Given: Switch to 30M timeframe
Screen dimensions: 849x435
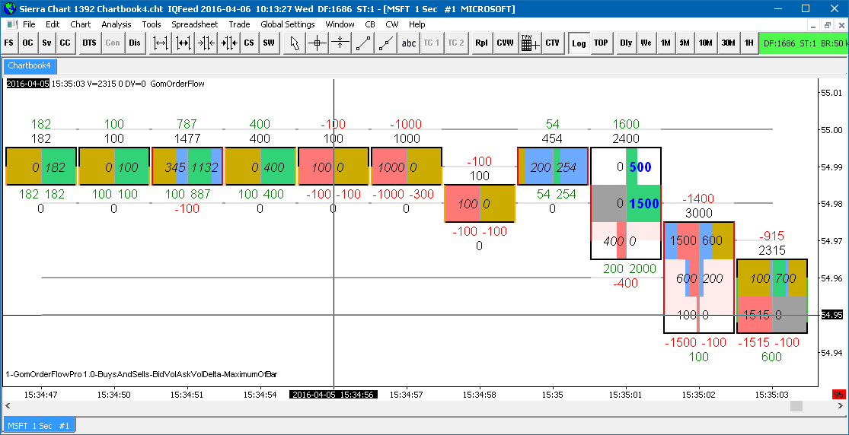Looking at the screenshot, I should coord(728,43).
